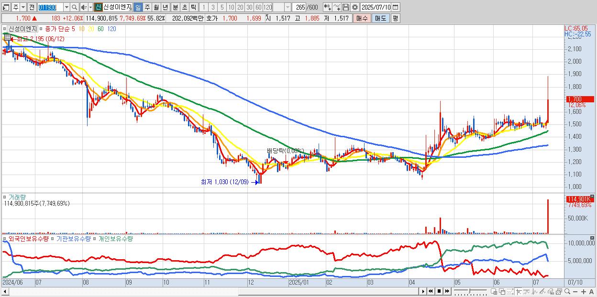Rewind chart replay backward
597x297 pixels.
pyautogui.click(x=431, y=291)
